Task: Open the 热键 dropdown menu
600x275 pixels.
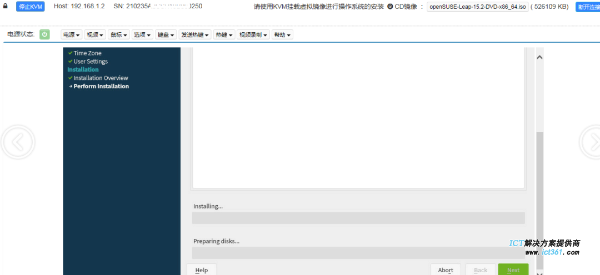Action: (x=224, y=35)
